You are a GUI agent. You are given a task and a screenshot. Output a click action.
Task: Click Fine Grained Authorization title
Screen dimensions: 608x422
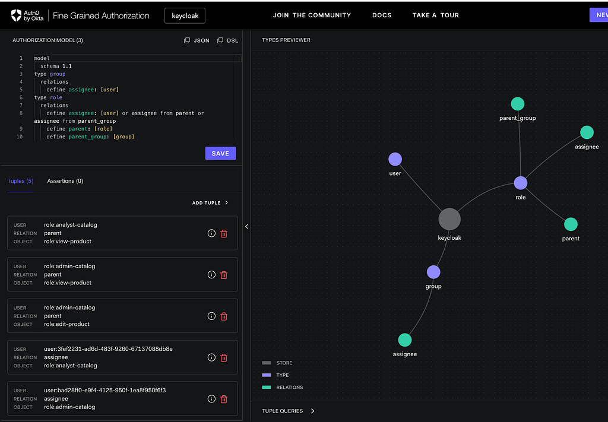pyautogui.click(x=101, y=16)
